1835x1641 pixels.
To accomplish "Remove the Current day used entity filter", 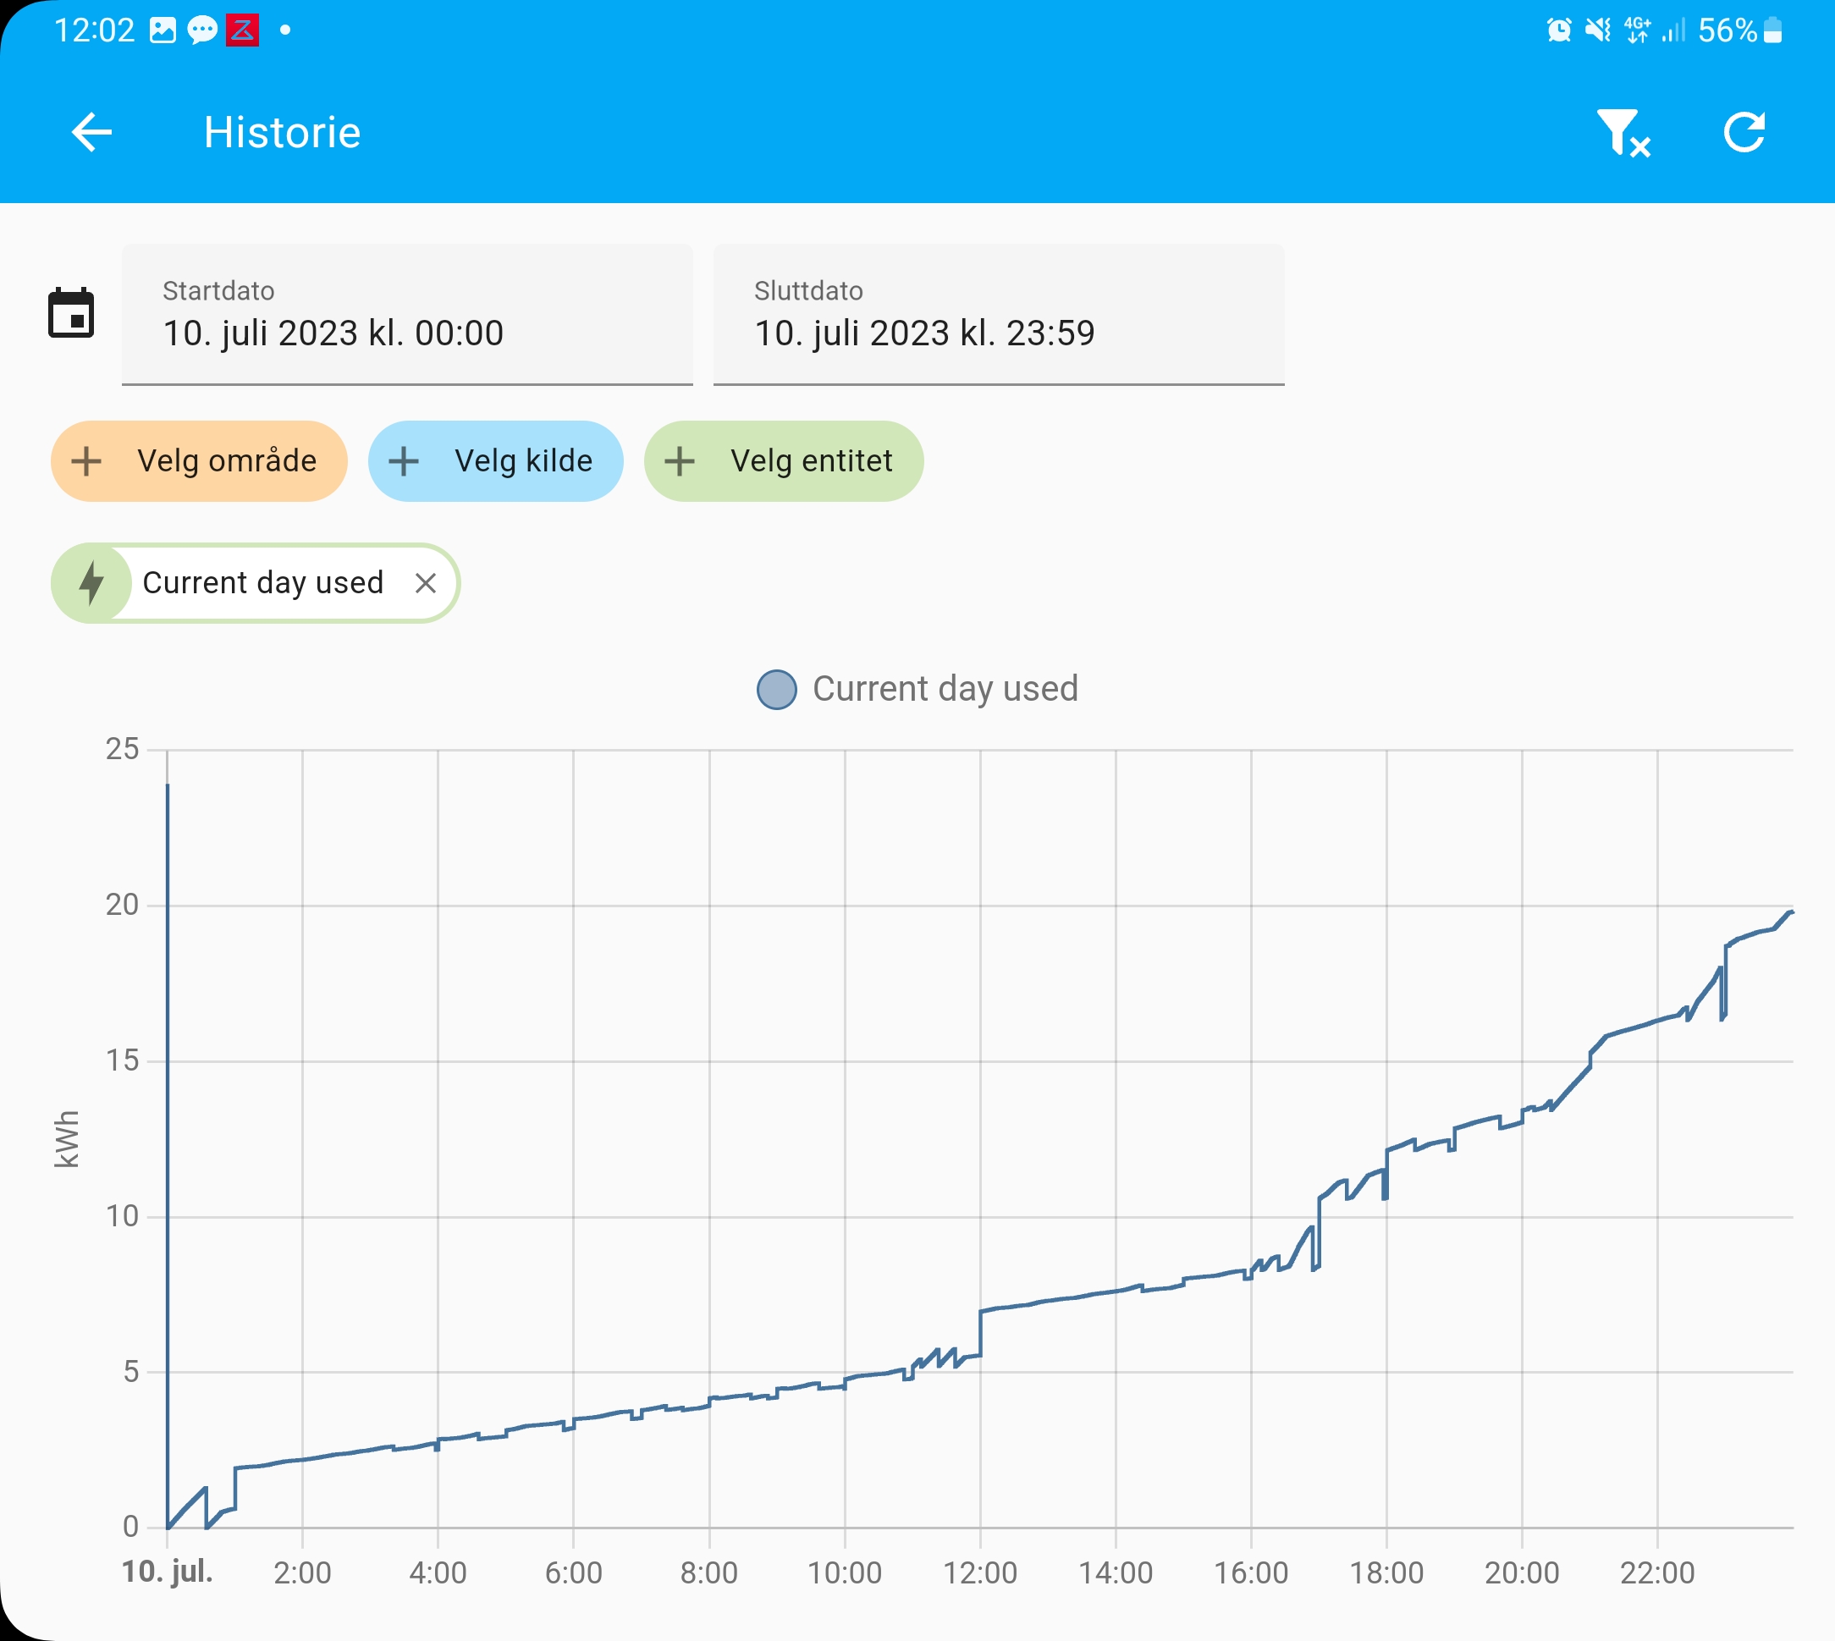I will (427, 583).
